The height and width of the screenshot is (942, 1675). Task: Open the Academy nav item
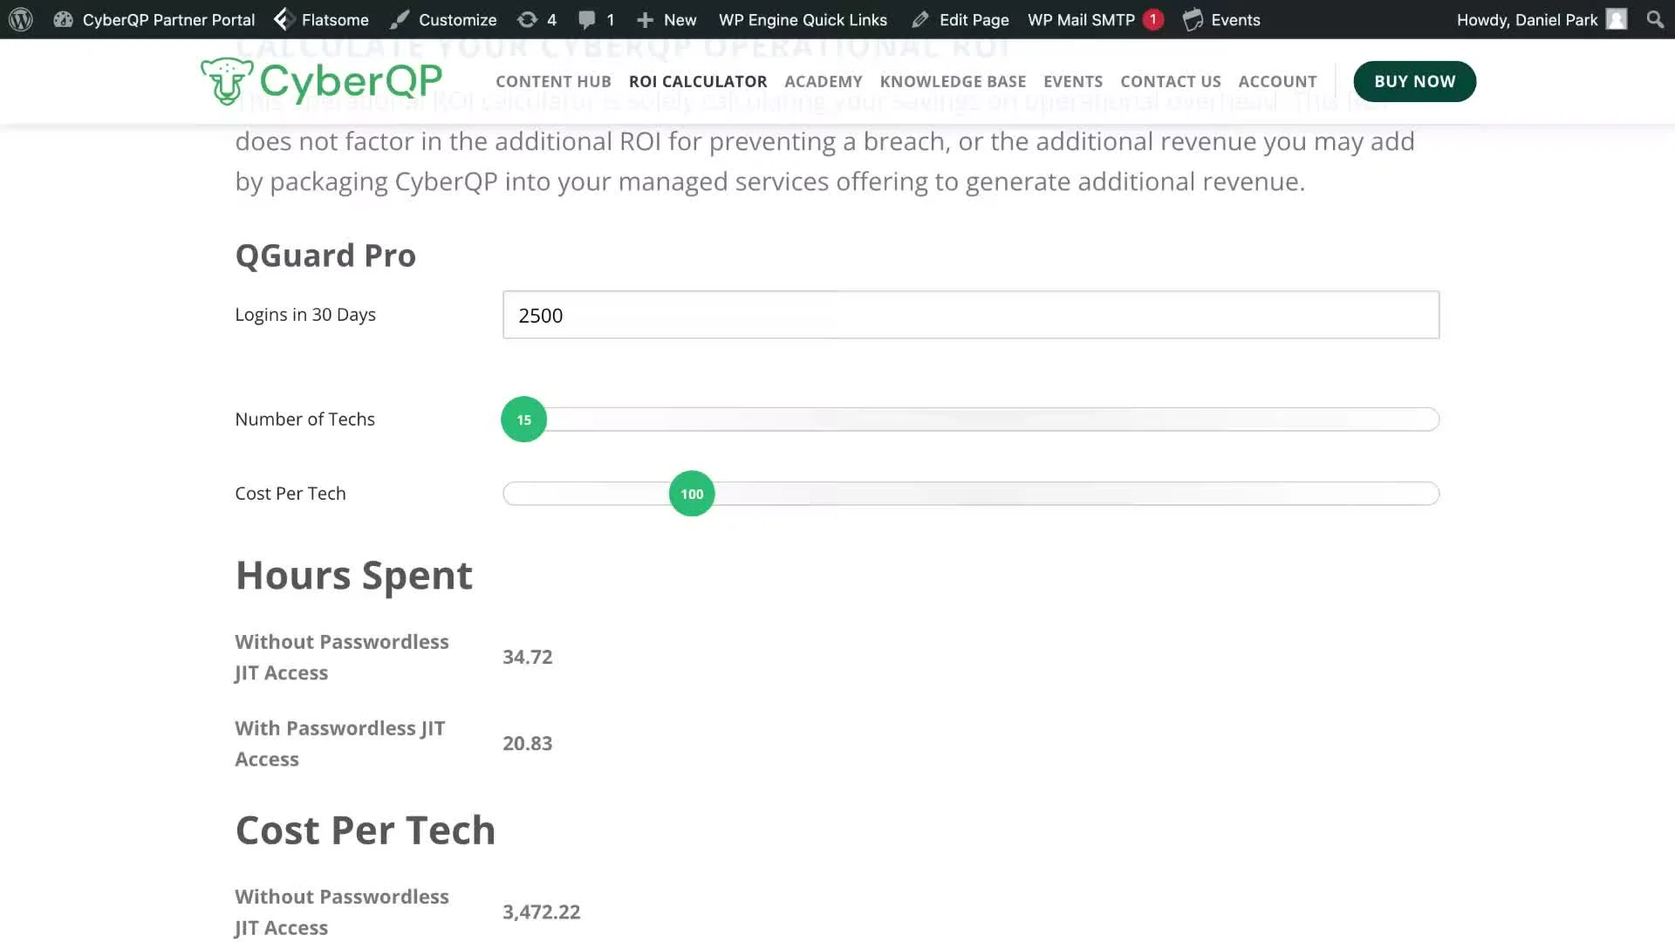tap(823, 81)
